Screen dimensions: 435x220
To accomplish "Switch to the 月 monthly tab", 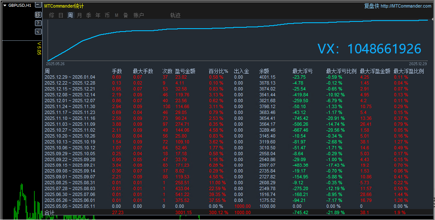I will [x=79, y=15].
